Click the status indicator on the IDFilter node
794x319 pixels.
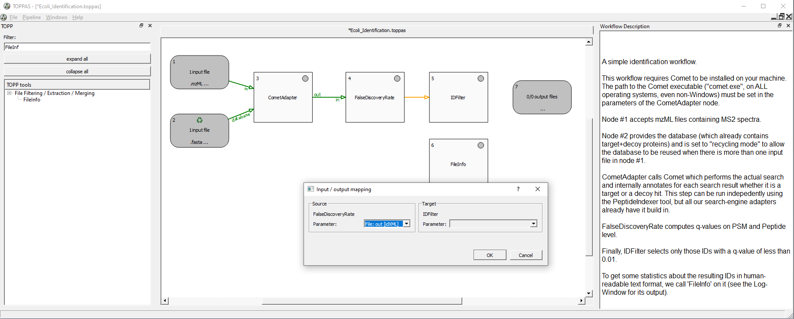pyautogui.click(x=480, y=78)
